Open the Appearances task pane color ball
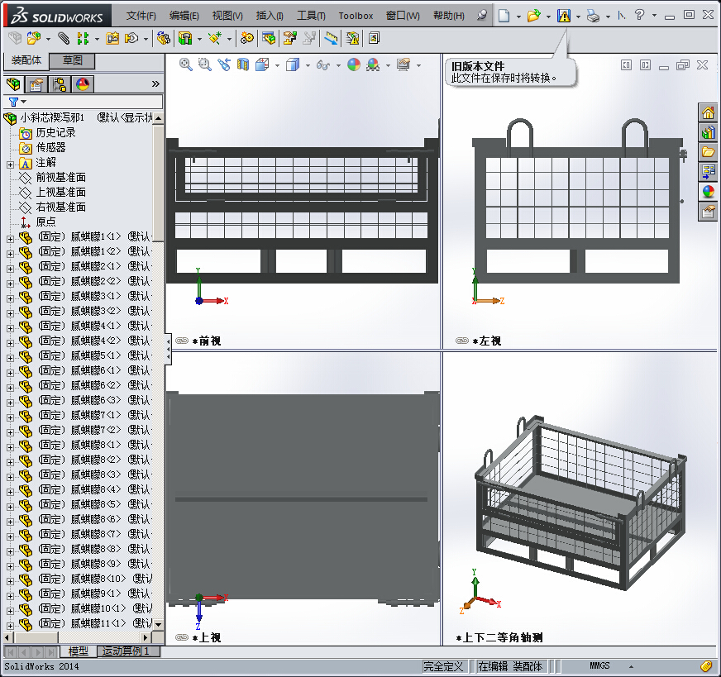 (708, 192)
